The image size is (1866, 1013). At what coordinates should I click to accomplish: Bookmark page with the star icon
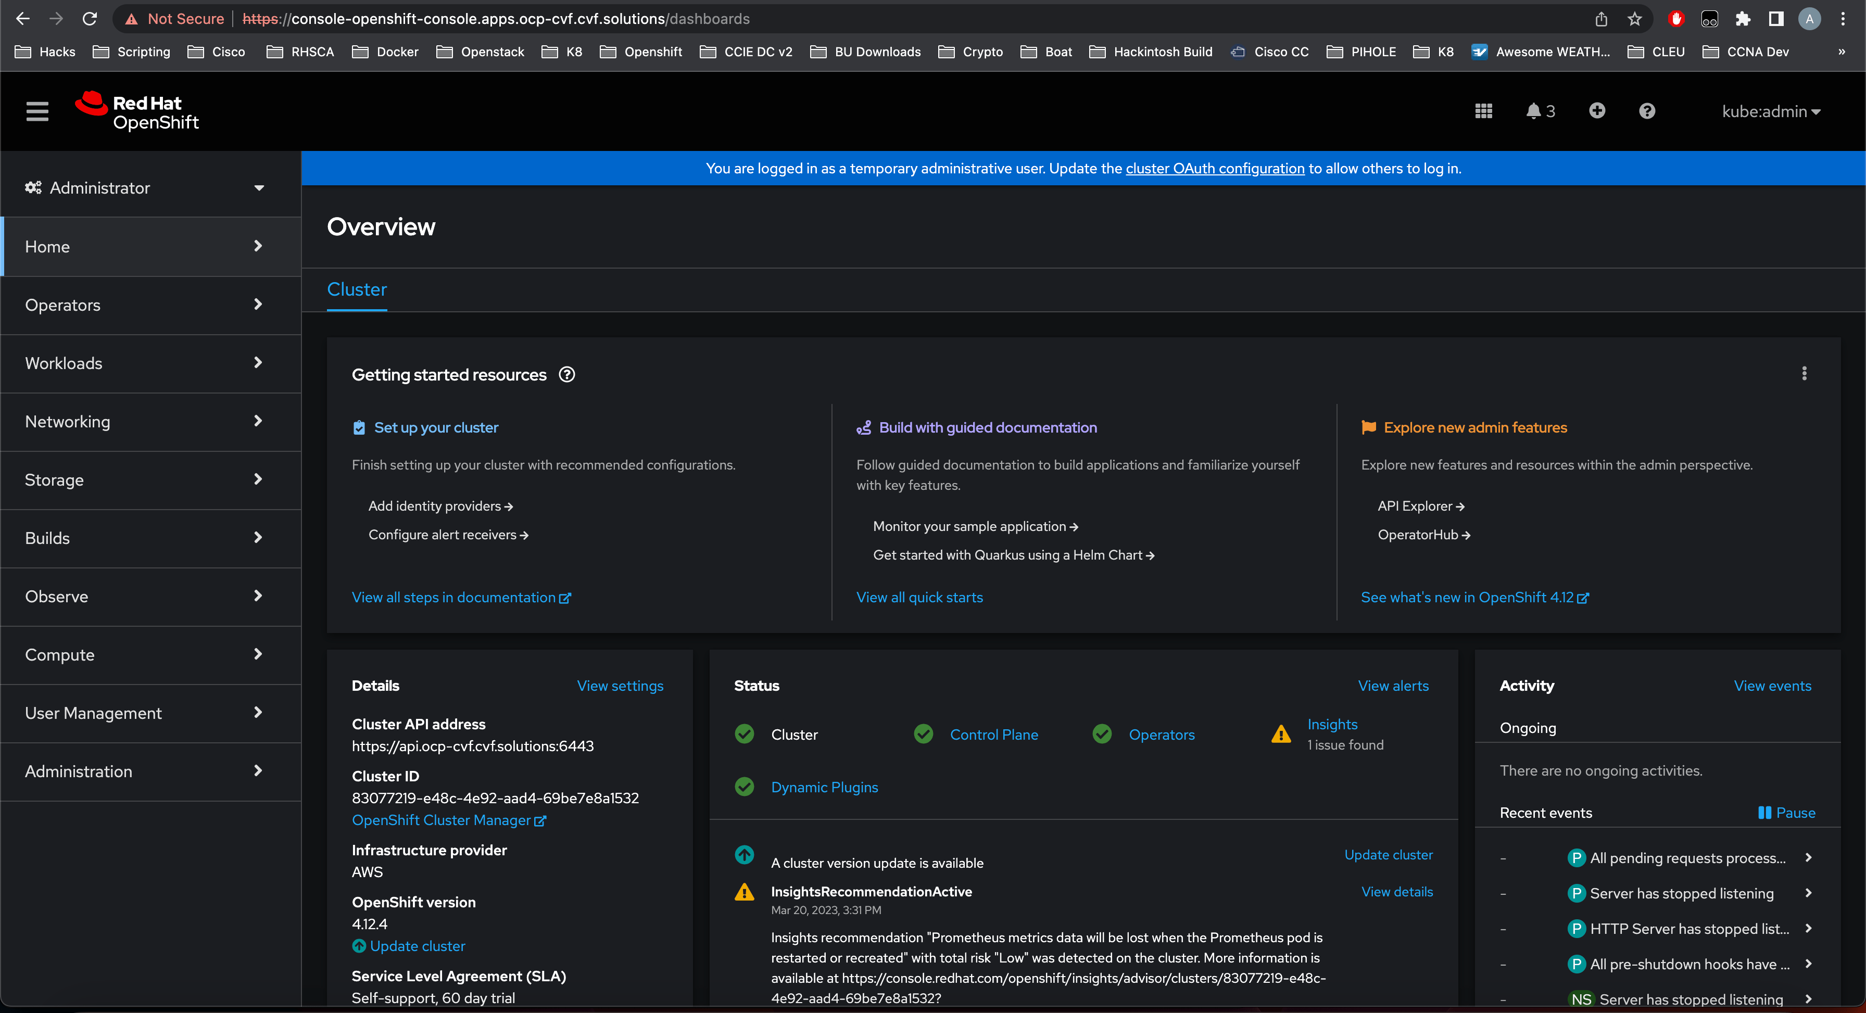click(x=1634, y=19)
